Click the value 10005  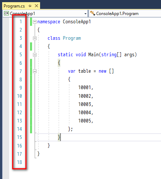tap(85, 121)
